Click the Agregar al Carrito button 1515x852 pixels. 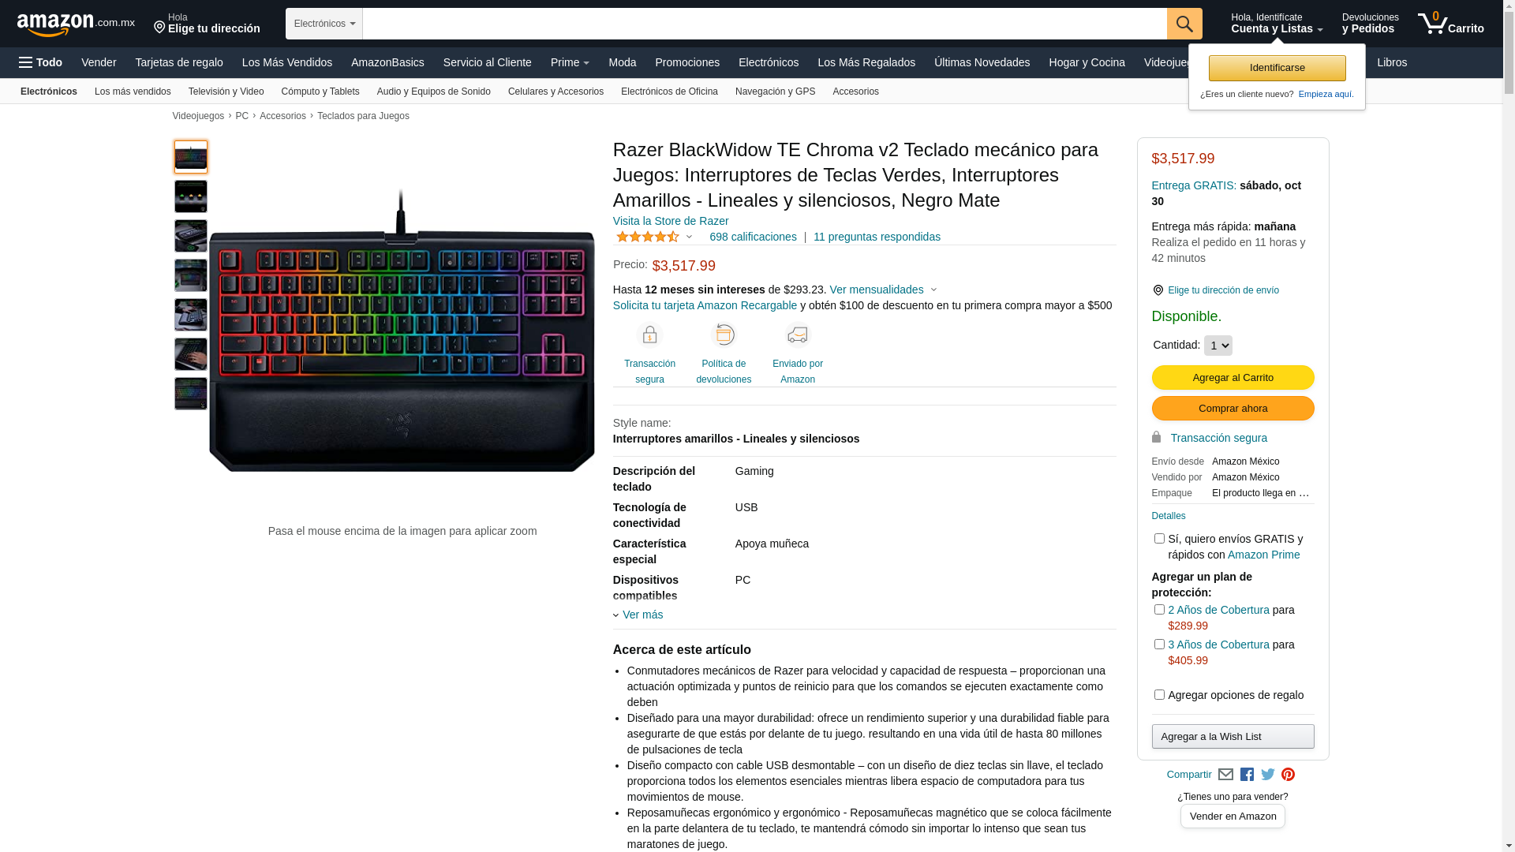pyautogui.click(x=1233, y=378)
